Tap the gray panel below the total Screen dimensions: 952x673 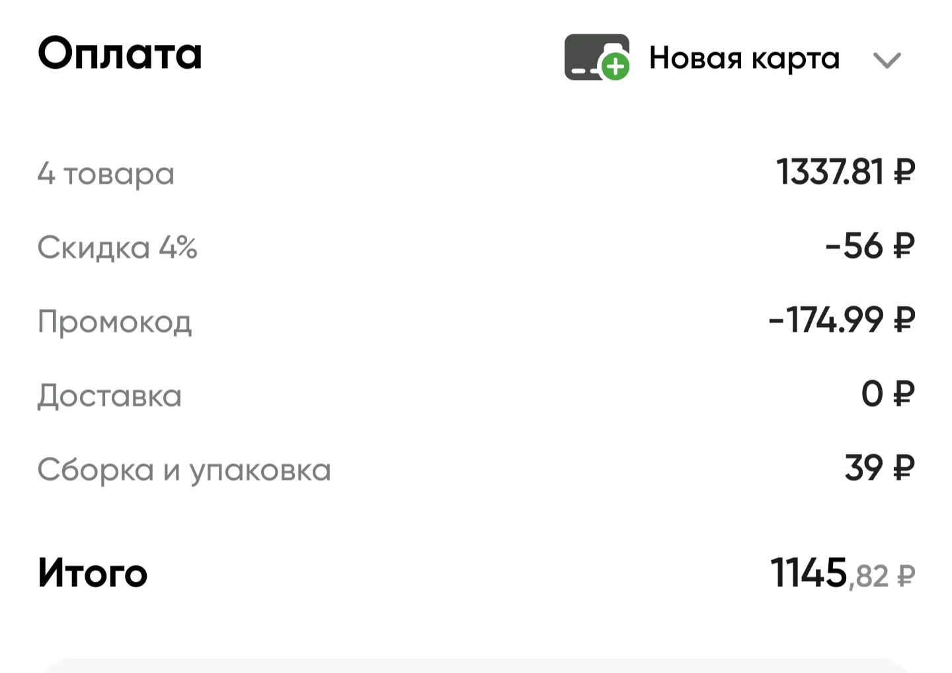pos(475,665)
